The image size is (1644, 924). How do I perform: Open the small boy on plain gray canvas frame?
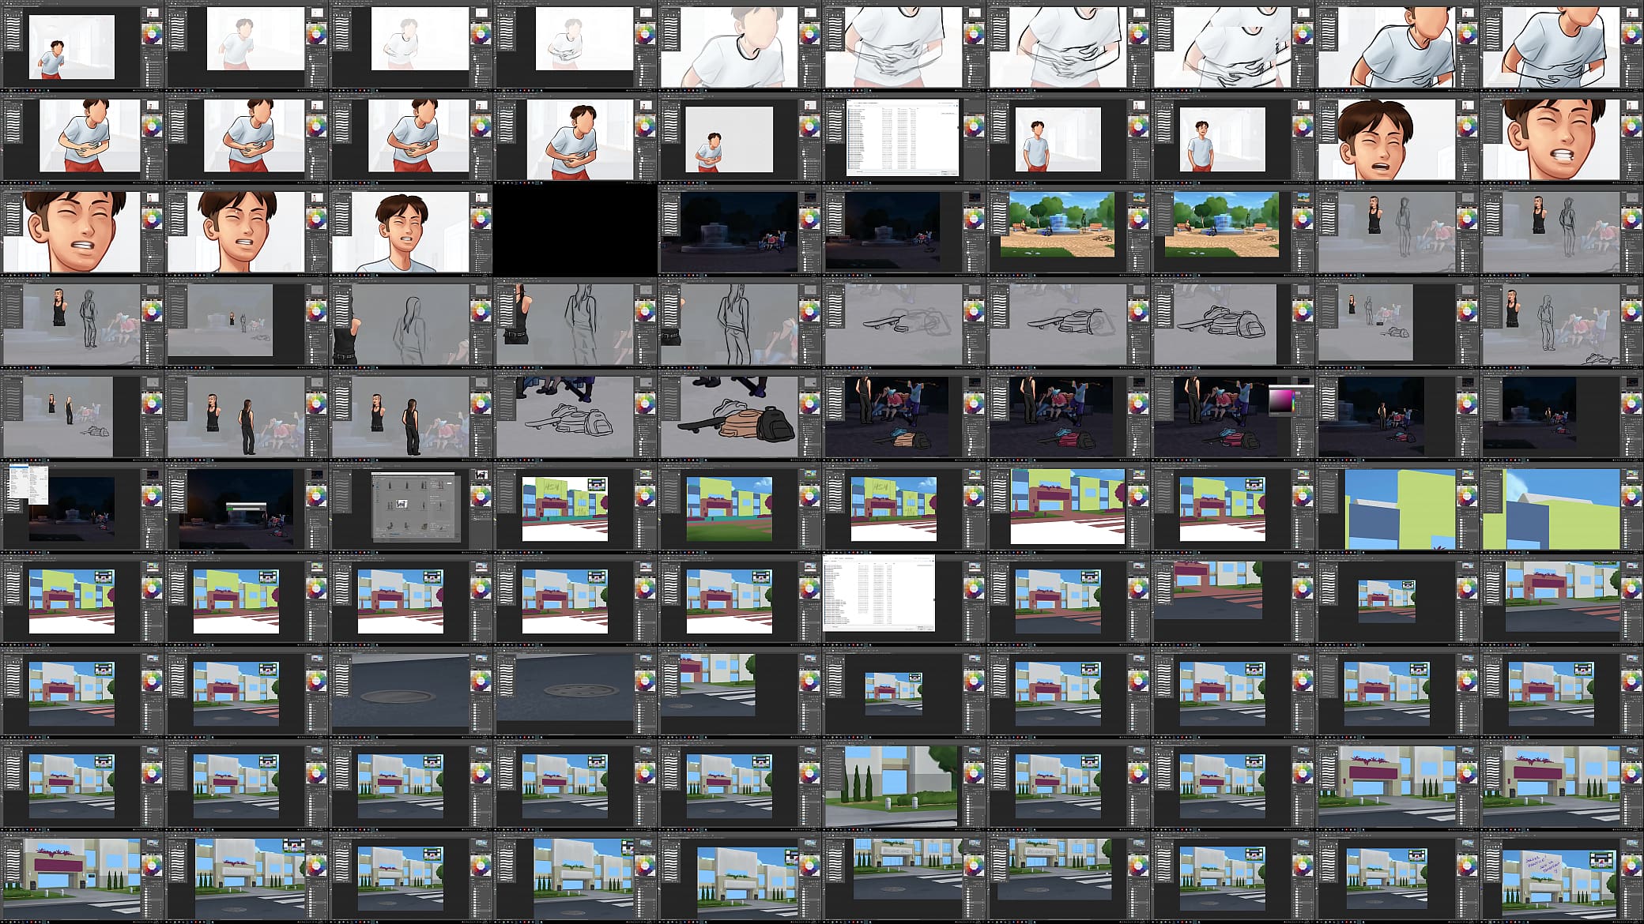tap(740, 138)
